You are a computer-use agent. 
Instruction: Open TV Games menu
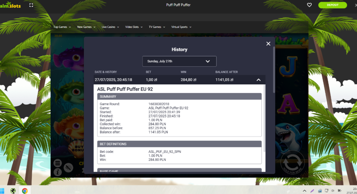157,27
